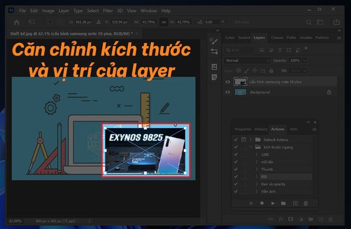The image size is (351, 229).
Task: Toggle dialog icon for Default Actions
Action: tap(244, 139)
